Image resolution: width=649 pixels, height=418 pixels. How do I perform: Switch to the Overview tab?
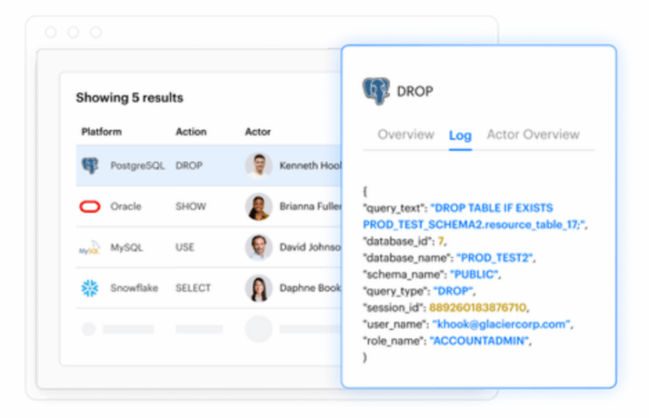[406, 134]
